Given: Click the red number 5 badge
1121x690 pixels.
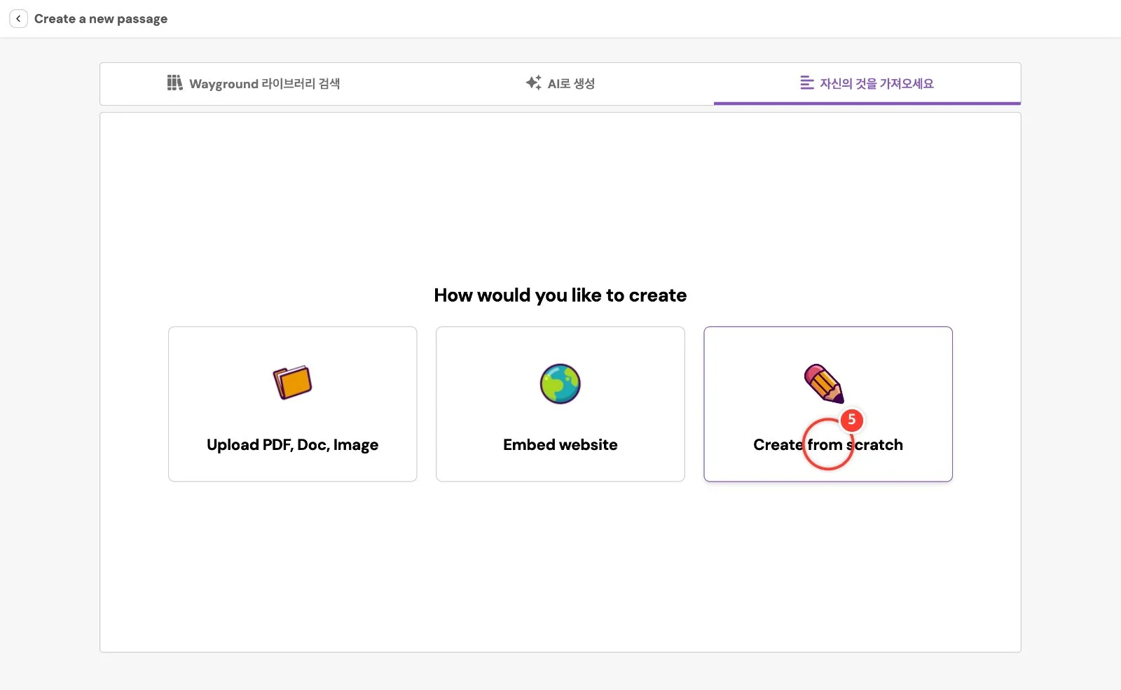Looking at the screenshot, I should [x=851, y=420].
